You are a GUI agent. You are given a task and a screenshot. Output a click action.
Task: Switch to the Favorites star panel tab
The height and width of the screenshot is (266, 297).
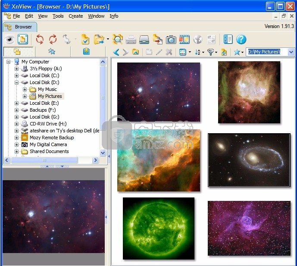coord(52,52)
